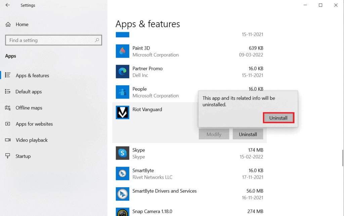Click the Startup sidebar icon
Viewport: 344px width, 216px height.
7,156
